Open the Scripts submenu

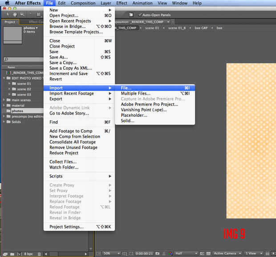click(x=79, y=176)
